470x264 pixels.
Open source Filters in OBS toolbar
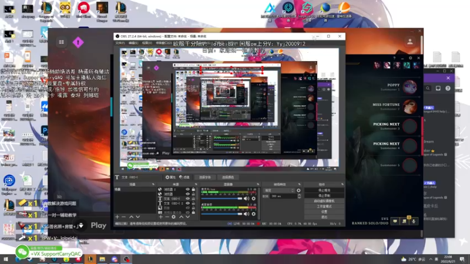tap(184, 177)
